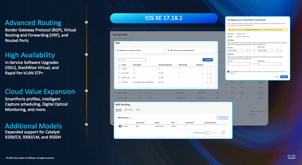Click the High Availability heading

click(30, 55)
